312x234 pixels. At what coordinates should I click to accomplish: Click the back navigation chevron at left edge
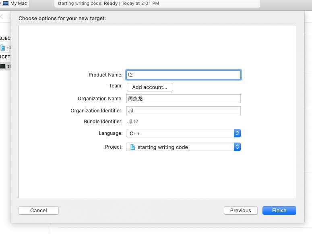2,17
